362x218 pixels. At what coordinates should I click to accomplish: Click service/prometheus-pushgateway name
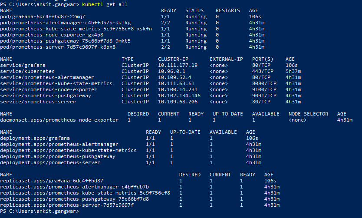(x=46, y=96)
